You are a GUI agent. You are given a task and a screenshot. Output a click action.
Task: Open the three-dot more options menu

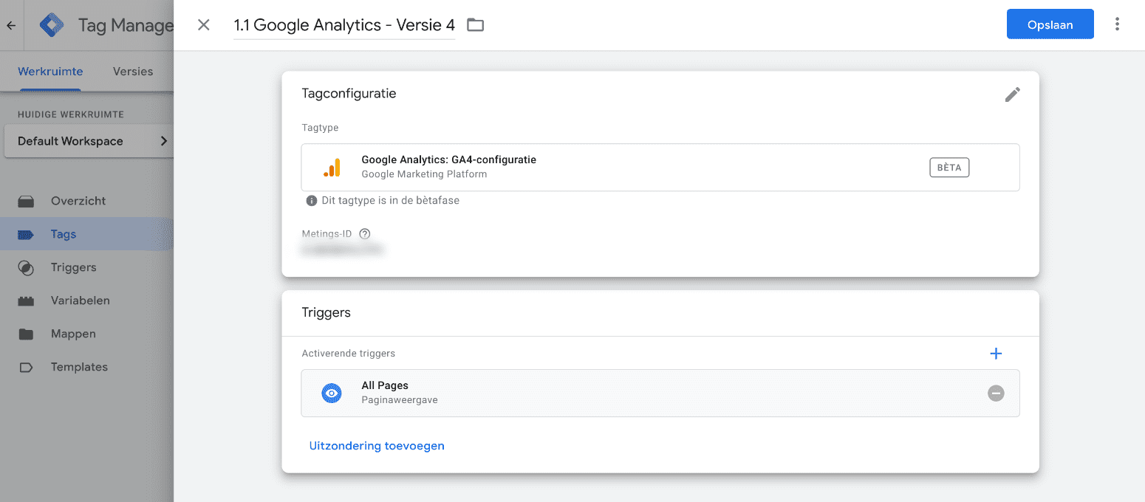coord(1117,24)
